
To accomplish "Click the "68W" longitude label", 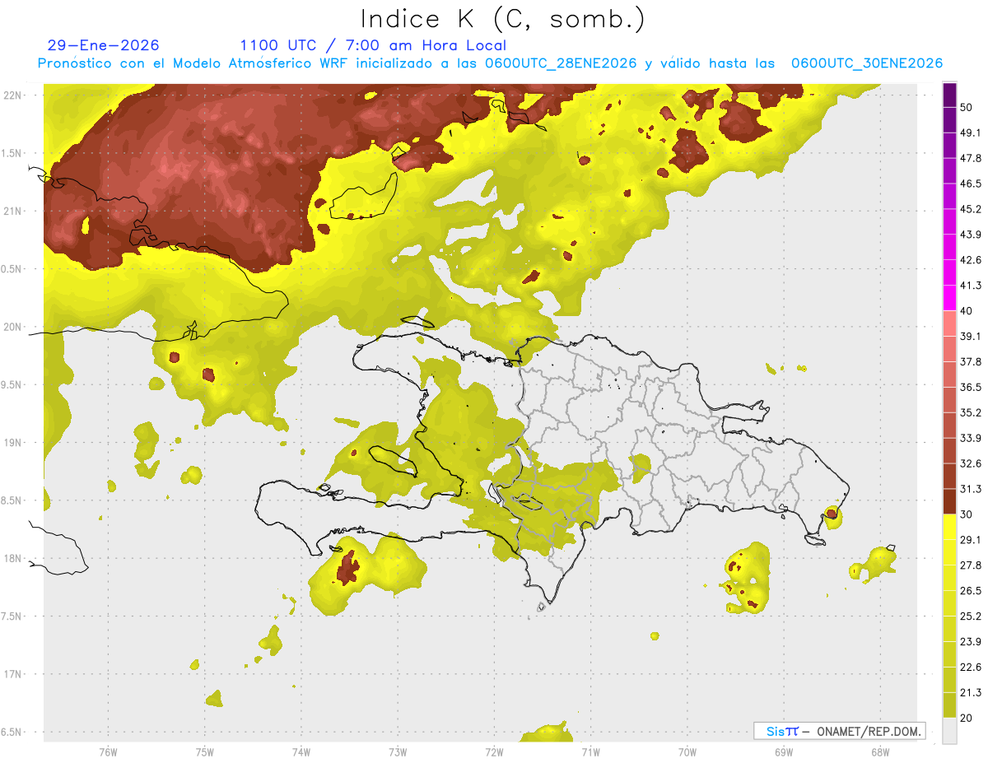I will click(879, 752).
